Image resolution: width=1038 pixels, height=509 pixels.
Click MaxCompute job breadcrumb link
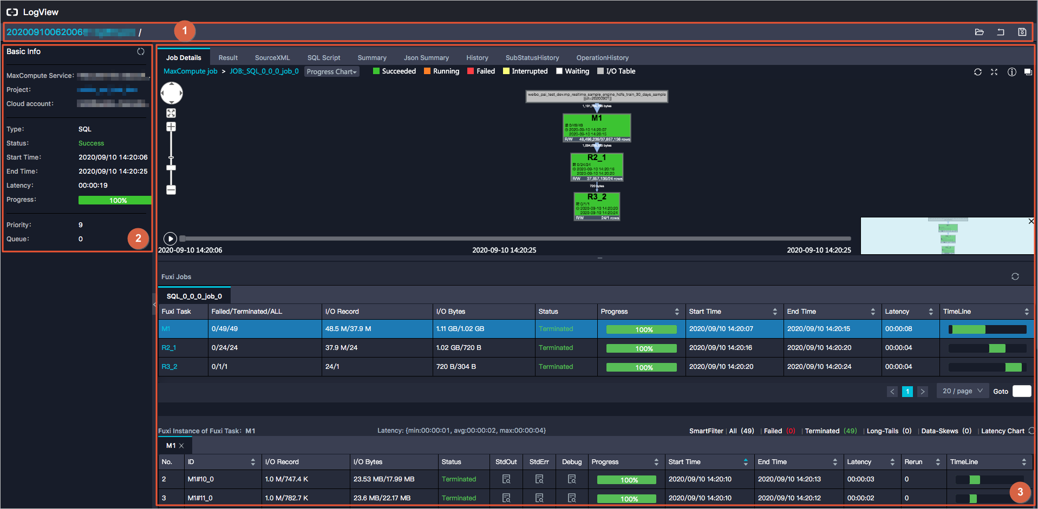click(x=191, y=71)
